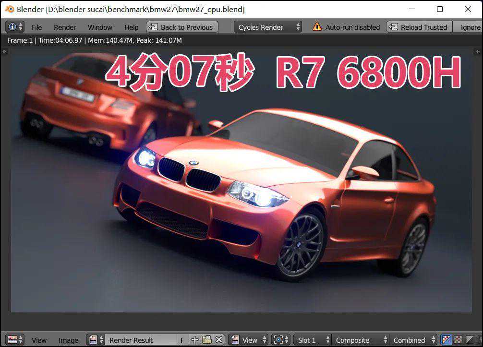
Task: Click the Reload Trusted button
Action: pos(419,27)
